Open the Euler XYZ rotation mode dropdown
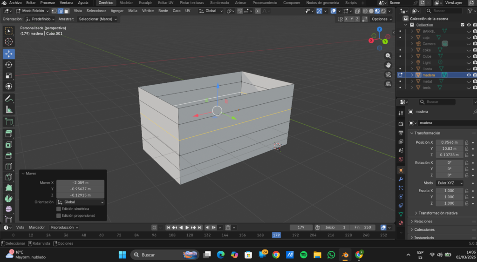This screenshot has width=477, height=262. (450, 183)
